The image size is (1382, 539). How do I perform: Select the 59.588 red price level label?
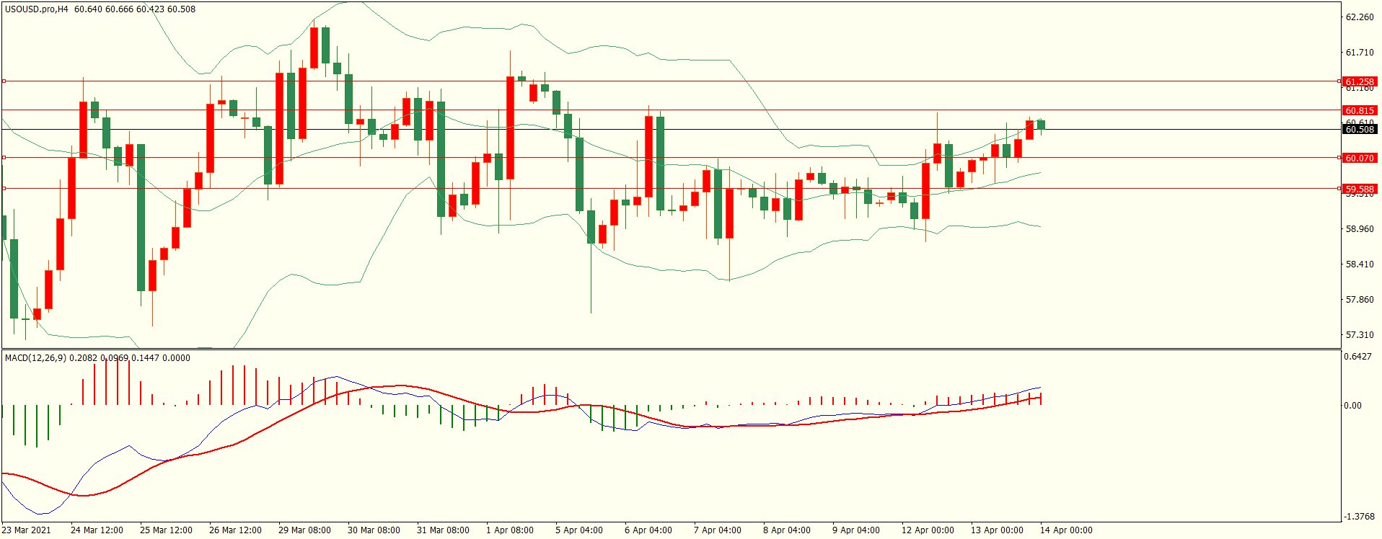(1359, 189)
